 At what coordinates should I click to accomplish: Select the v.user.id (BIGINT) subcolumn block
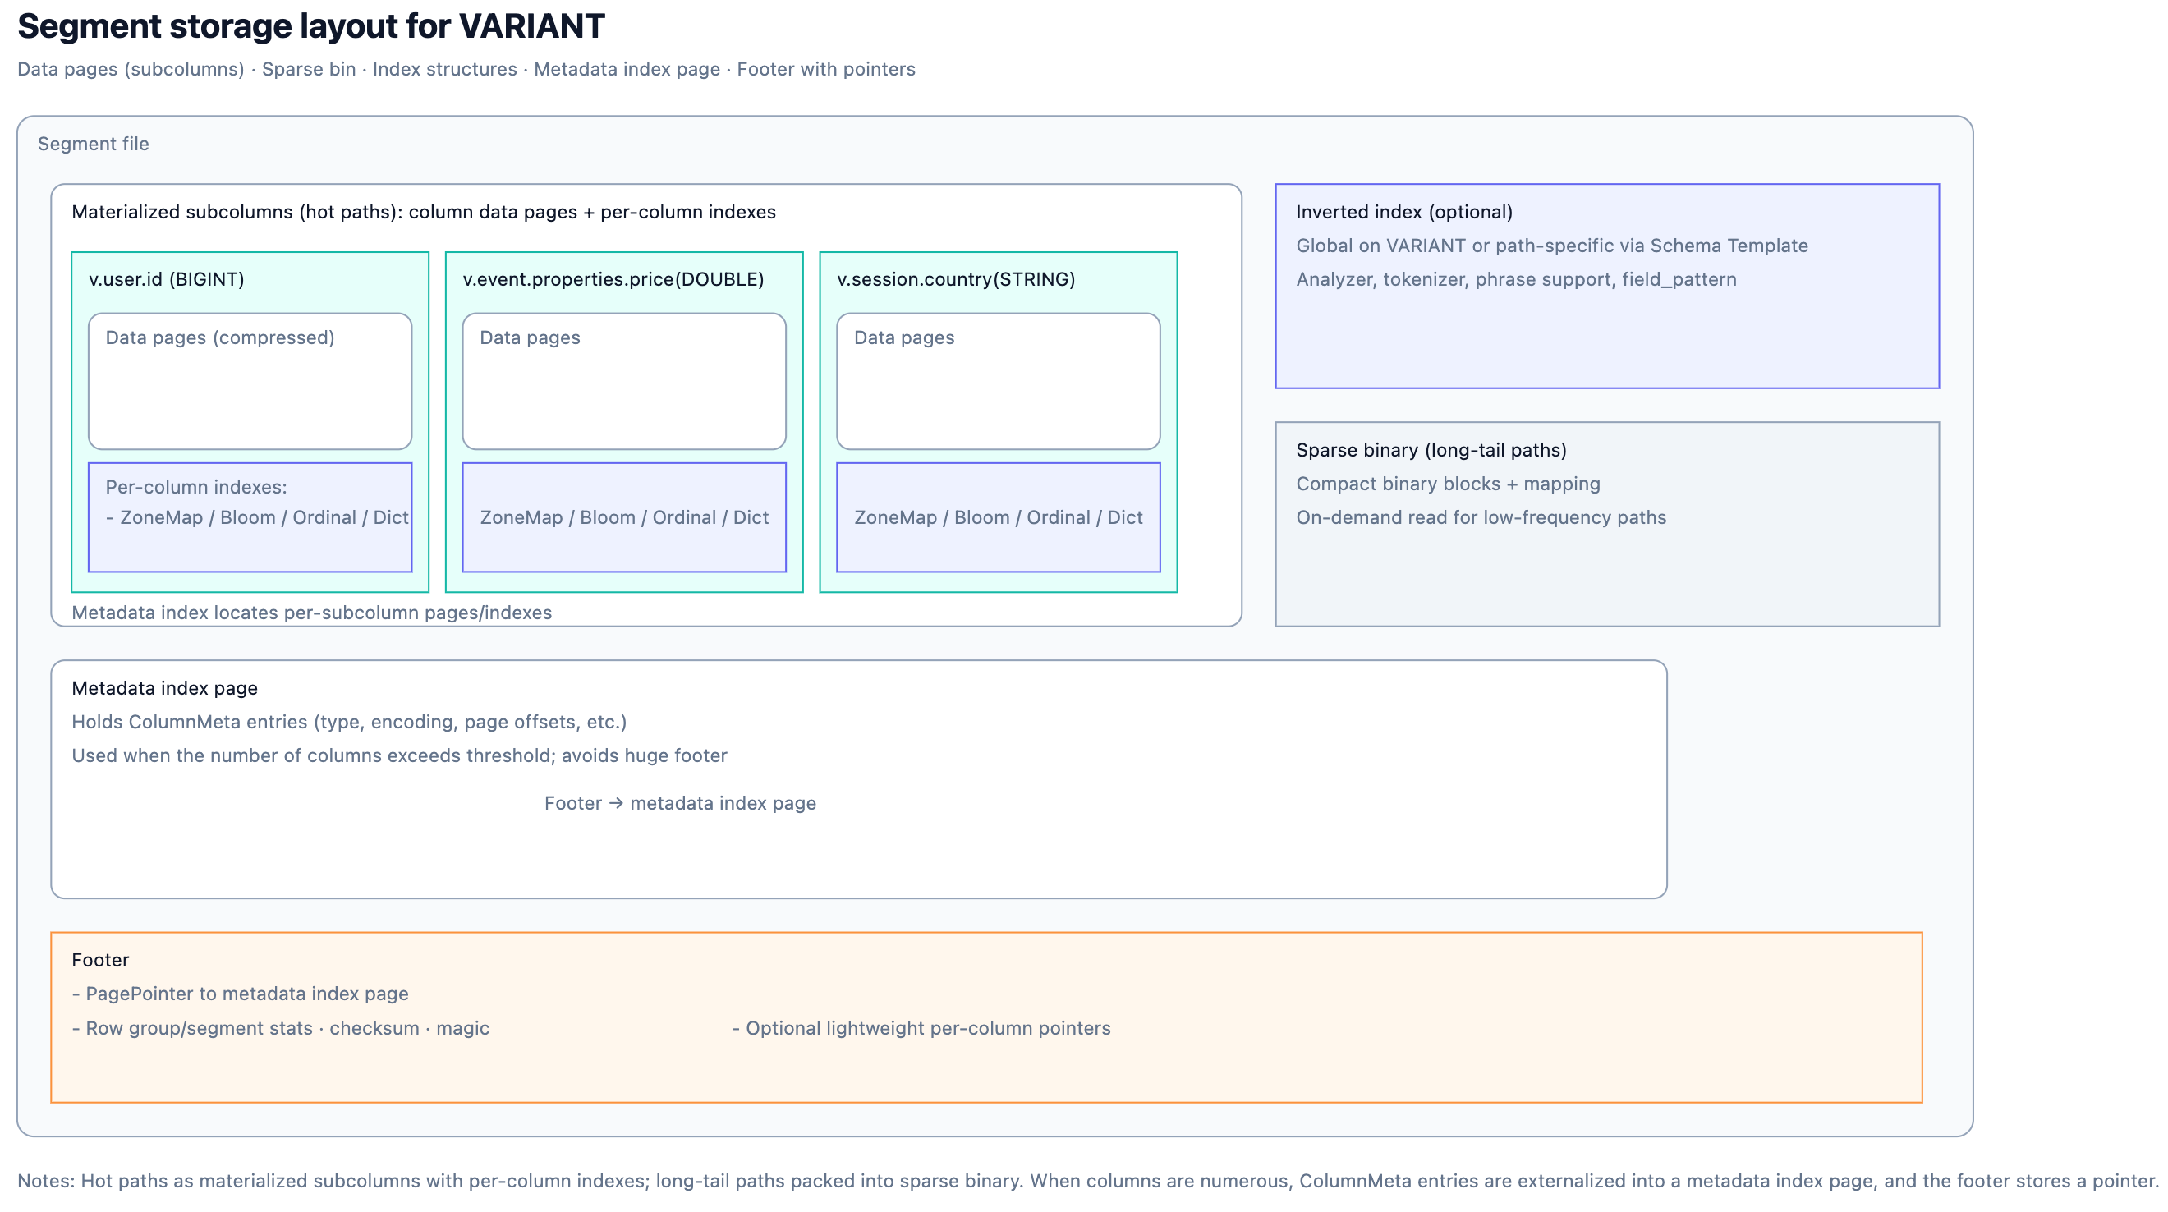click(249, 420)
